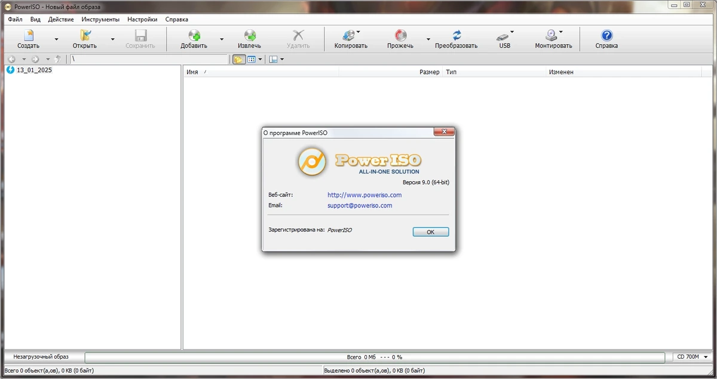Image resolution: width=717 pixels, height=379 pixels.
Task: Click the Создать new image icon
Action: coord(28,36)
